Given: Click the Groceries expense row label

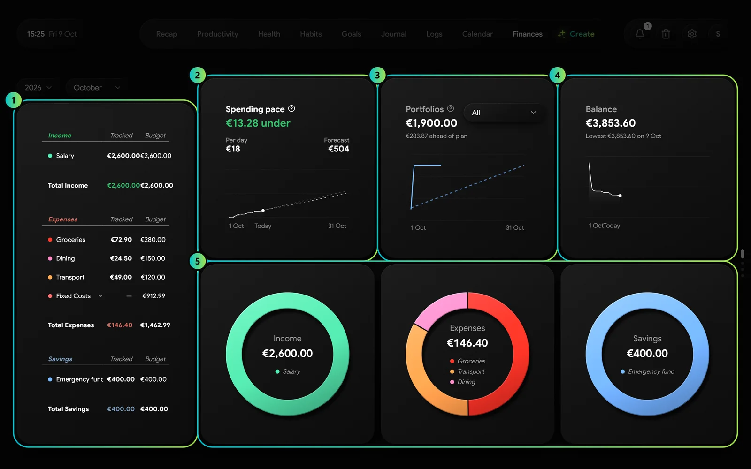Looking at the screenshot, I should (x=71, y=240).
